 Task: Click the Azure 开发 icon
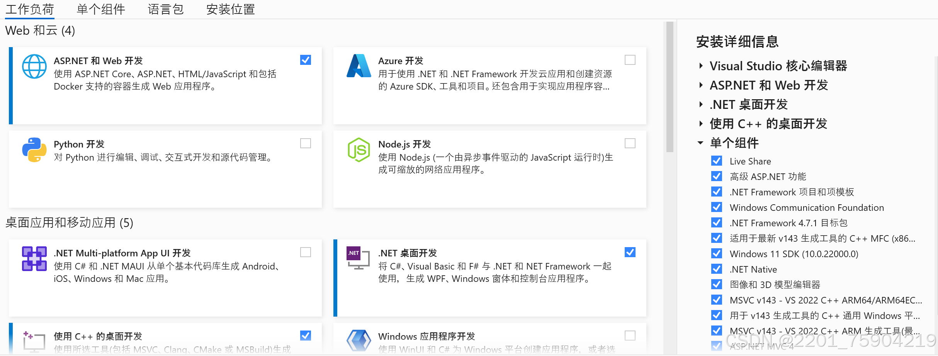pyautogui.click(x=358, y=66)
